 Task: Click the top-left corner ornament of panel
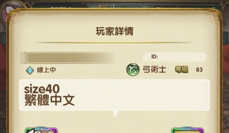click(16, 17)
